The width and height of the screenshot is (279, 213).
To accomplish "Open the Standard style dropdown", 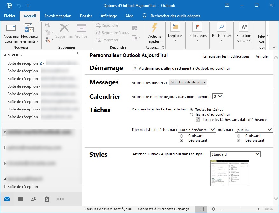I will (235, 154).
